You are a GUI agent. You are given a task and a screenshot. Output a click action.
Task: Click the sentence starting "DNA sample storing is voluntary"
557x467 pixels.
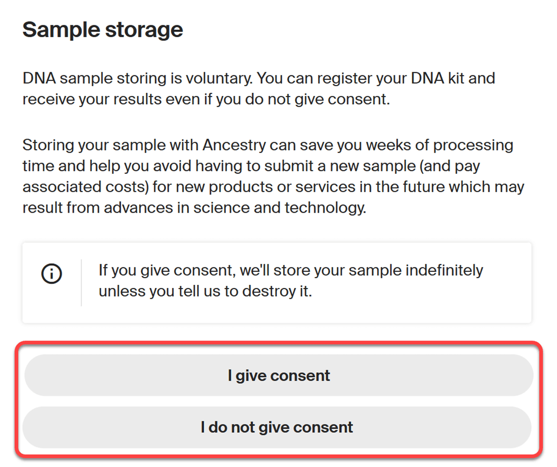pos(259,88)
